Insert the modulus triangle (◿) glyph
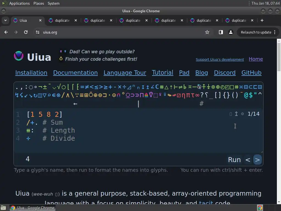The height and width of the screenshot is (211, 281). coord(129,87)
